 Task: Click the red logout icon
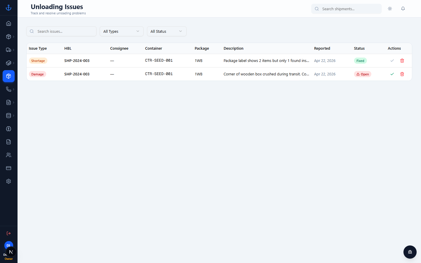(x=8, y=233)
